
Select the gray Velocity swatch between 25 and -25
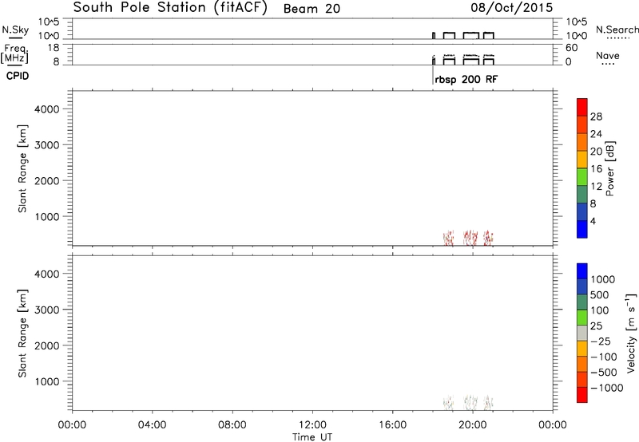pyautogui.click(x=582, y=333)
